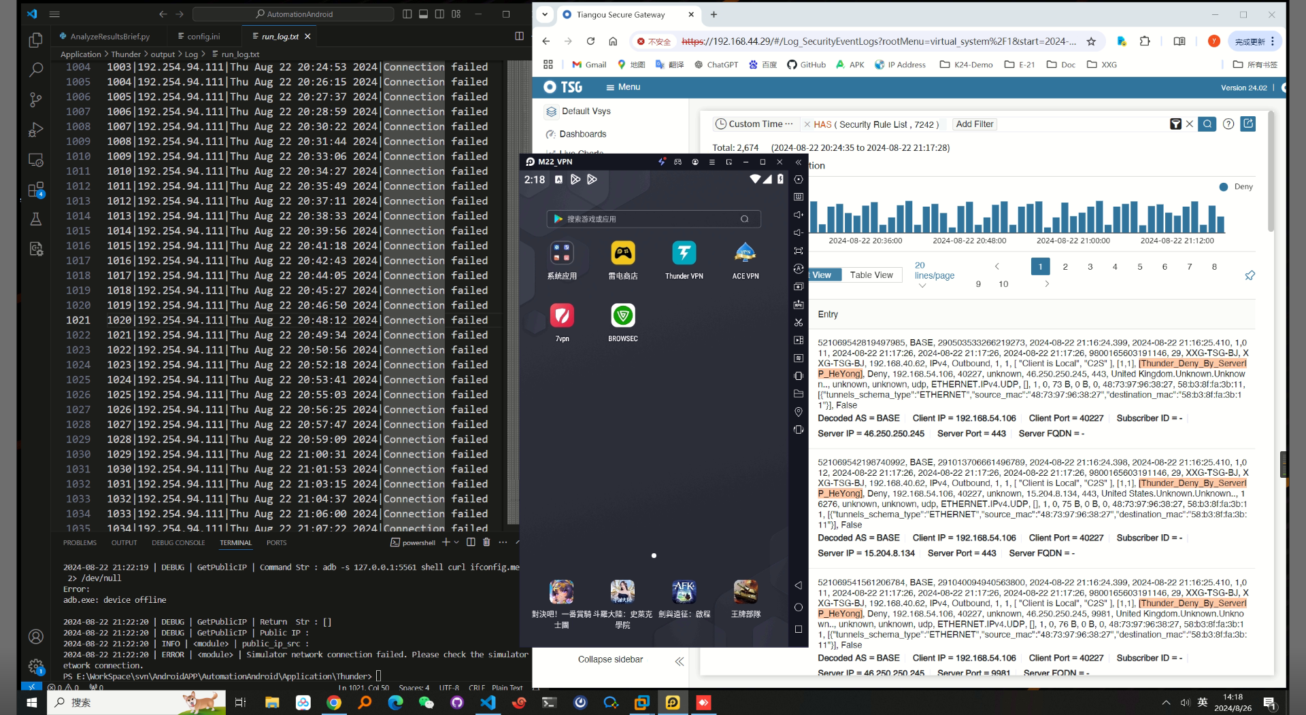Viewport: 1306px width, 715px height.
Task: Switch to the OUTPUT panel tab
Action: pos(124,543)
